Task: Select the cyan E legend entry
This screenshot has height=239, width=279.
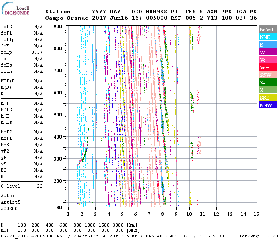Action: pyautogui.click(x=267, y=45)
